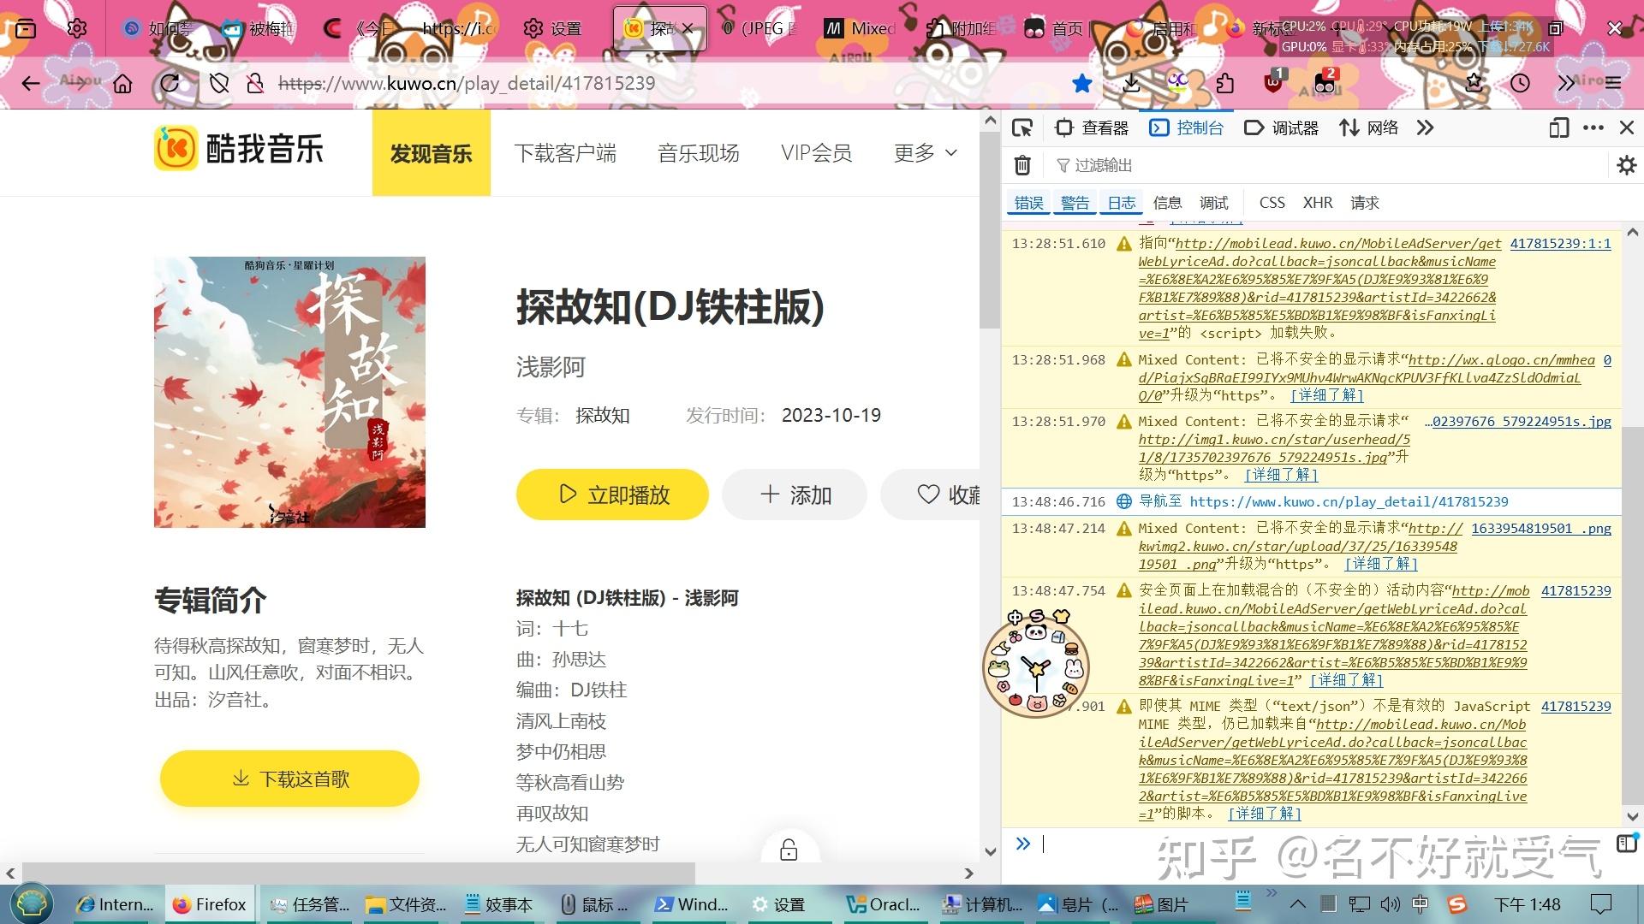Toggle console multi-line editor icon

1626,844
